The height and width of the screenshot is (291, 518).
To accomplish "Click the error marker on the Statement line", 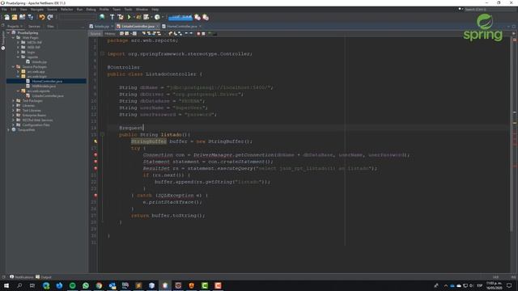I will (x=96, y=162).
